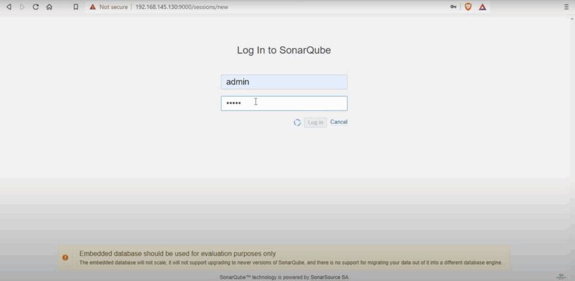The image size is (575, 281).
Task: Select "The embedded database will not scale" sentence
Action: (291, 263)
